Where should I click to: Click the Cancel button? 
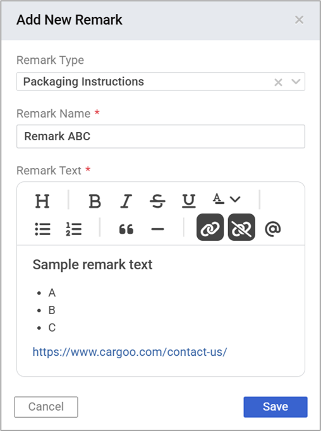[x=46, y=407]
